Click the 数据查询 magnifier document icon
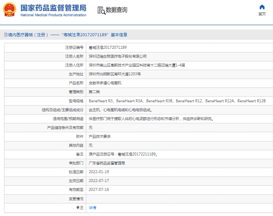Screen dimensions: 273x216 tap(101, 10)
